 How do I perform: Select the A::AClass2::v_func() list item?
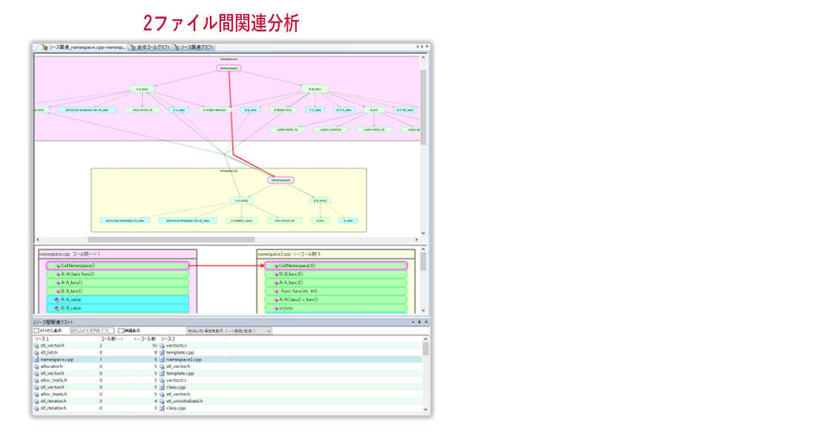[x=335, y=300]
